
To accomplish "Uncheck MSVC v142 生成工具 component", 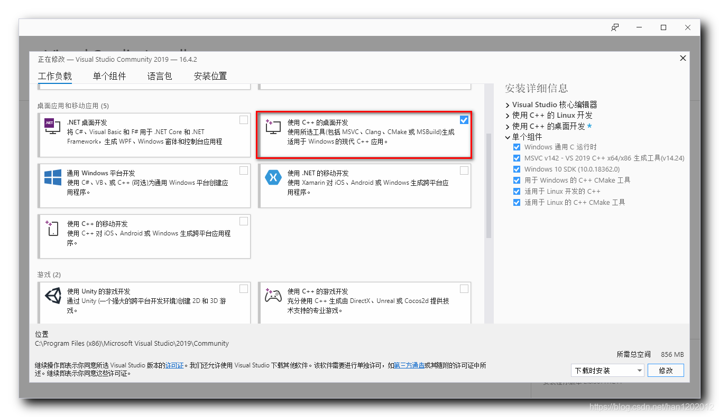I will click(x=517, y=158).
